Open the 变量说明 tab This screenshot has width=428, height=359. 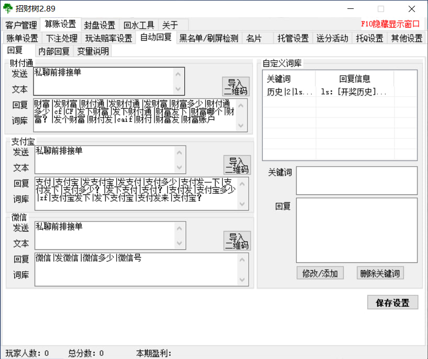coord(93,51)
